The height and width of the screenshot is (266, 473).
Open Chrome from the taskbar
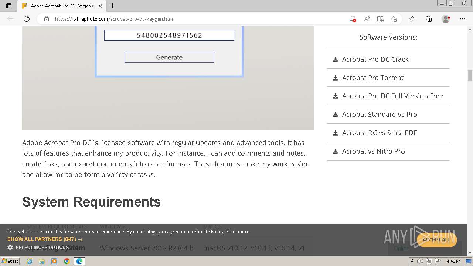pos(67,261)
